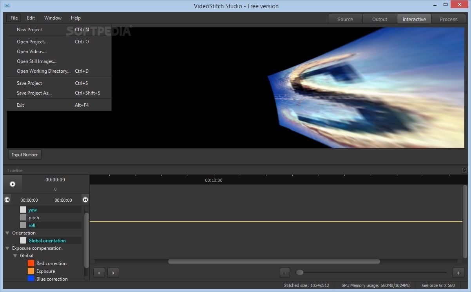Switch to the Interactive tab
The image size is (471, 292).
[414, 19]
